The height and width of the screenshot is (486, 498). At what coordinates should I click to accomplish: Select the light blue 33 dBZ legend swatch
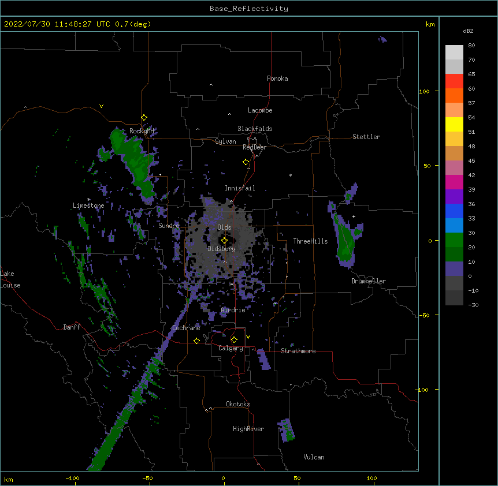pos(454,225)
